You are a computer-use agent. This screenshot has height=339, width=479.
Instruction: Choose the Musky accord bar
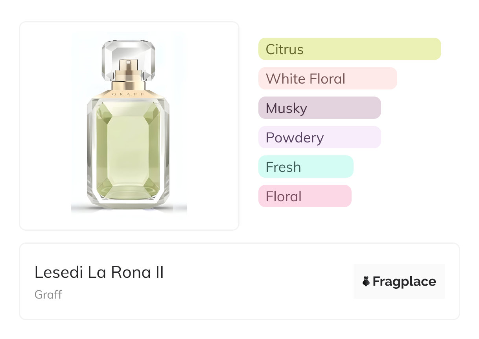[319, 108]
